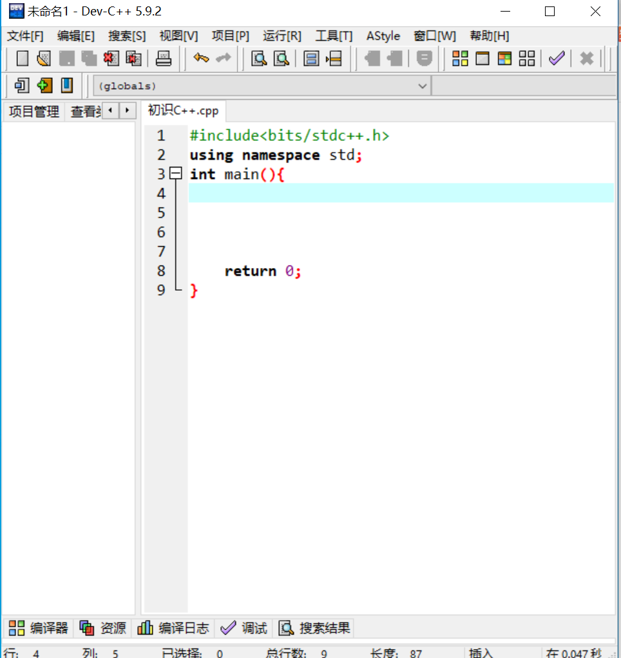621x658 pixels.
Task: Open the AStyle menu
Action: [383, 37]
